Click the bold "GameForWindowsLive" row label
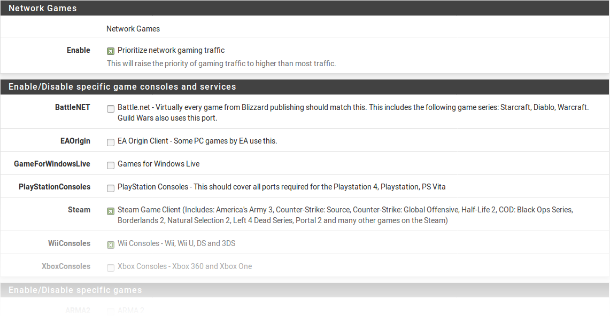The width and height of the screenshot is (610, 317). 52,164
